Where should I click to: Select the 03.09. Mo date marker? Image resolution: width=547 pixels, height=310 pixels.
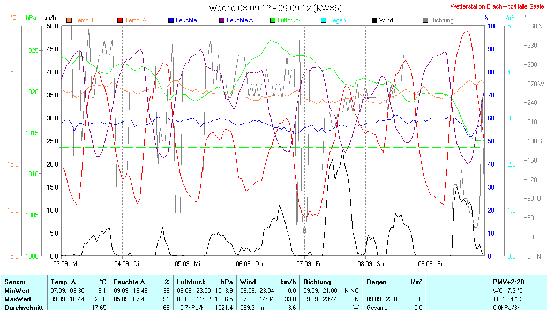click(67, 263)
